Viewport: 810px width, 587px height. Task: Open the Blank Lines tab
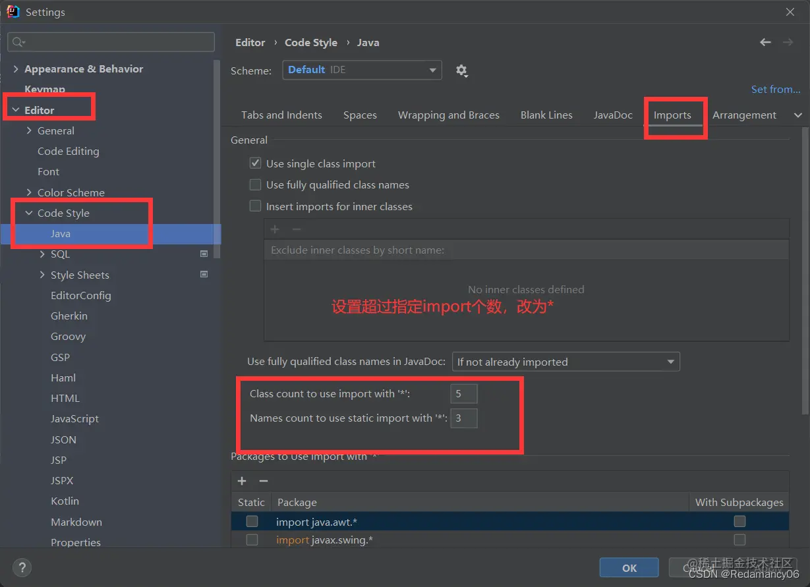(x=546, y=115)
